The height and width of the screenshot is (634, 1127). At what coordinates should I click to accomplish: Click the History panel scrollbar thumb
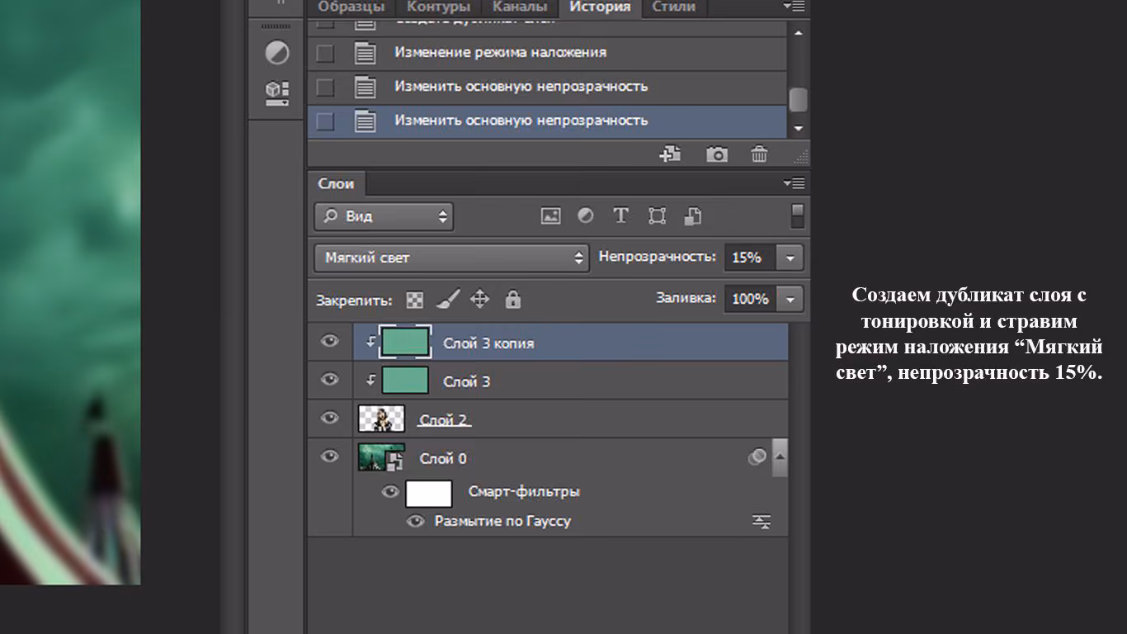tap(798, 100)
